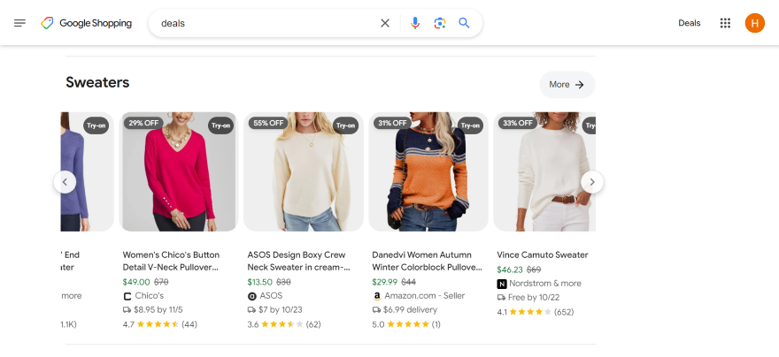
Task: Open the Chico's pink sweater image
Action: [x=179, y=171]
